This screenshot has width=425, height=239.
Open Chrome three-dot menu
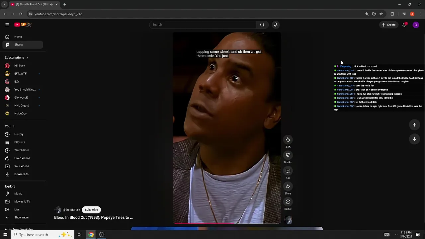tap(420, 14)
